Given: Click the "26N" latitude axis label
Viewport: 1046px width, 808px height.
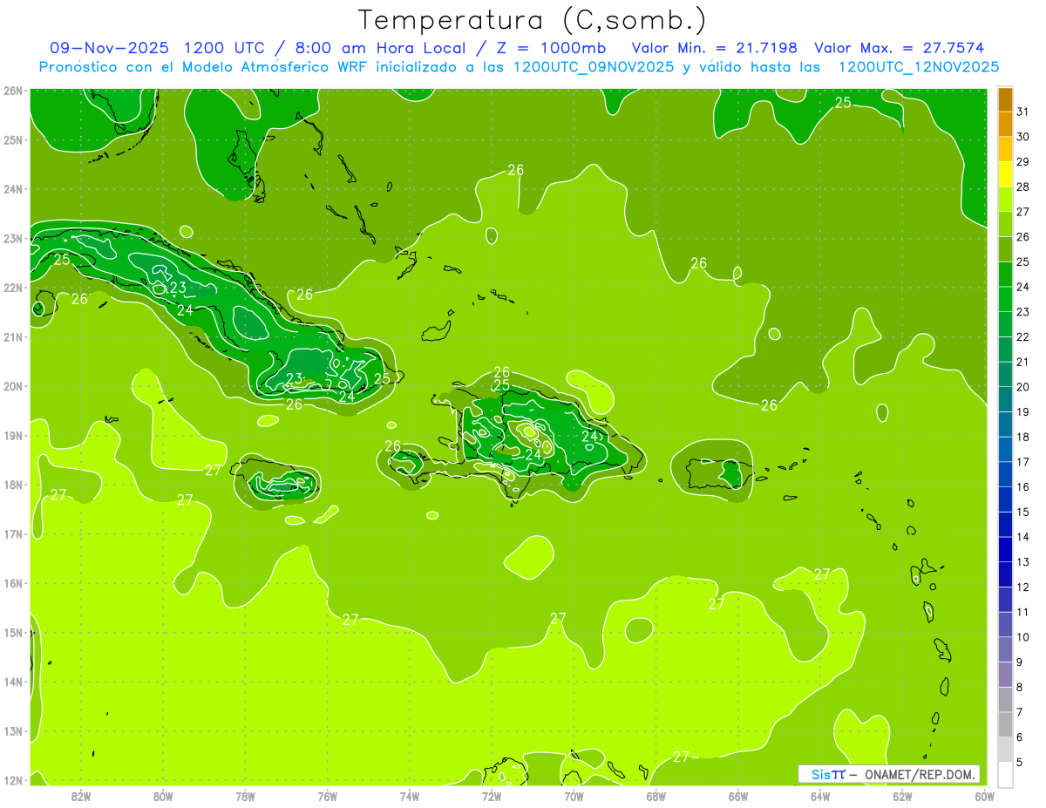Looking at the screenshot, I should pyautogui.click(x=12, y=91).
